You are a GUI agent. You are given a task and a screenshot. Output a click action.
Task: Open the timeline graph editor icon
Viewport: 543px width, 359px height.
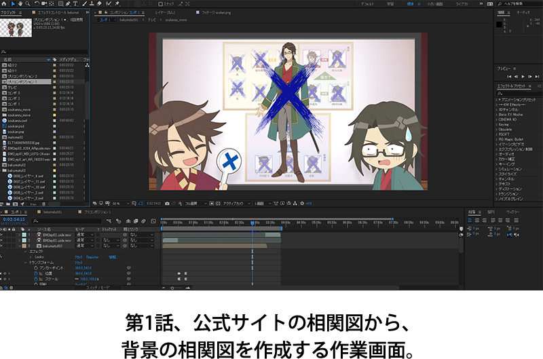[153, 221]
